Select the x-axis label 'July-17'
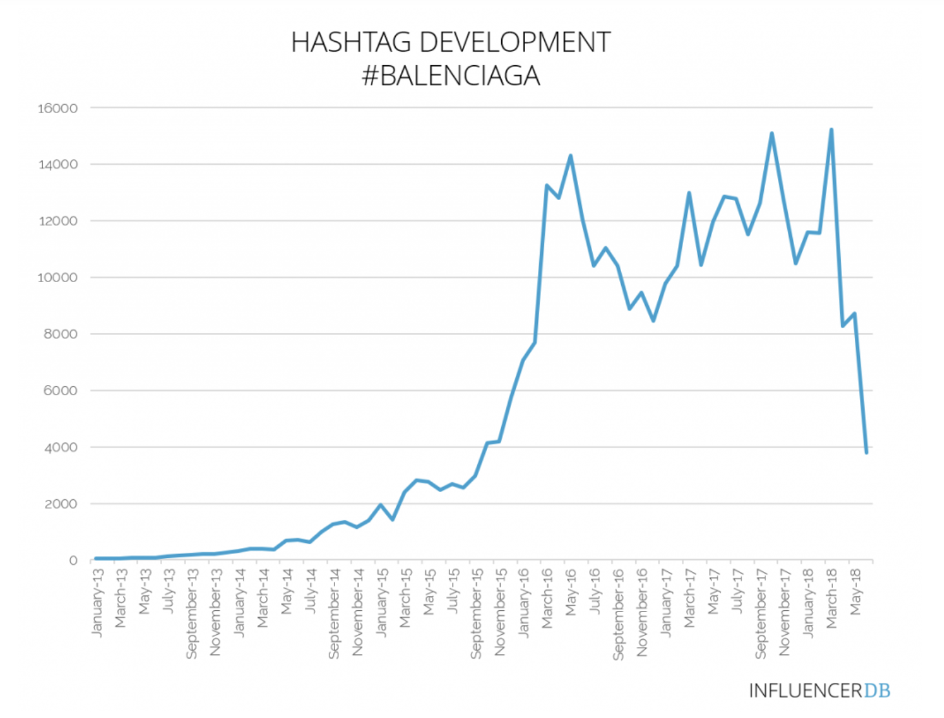The height and width of the screenshot is (718, 944). coord(737,591)
